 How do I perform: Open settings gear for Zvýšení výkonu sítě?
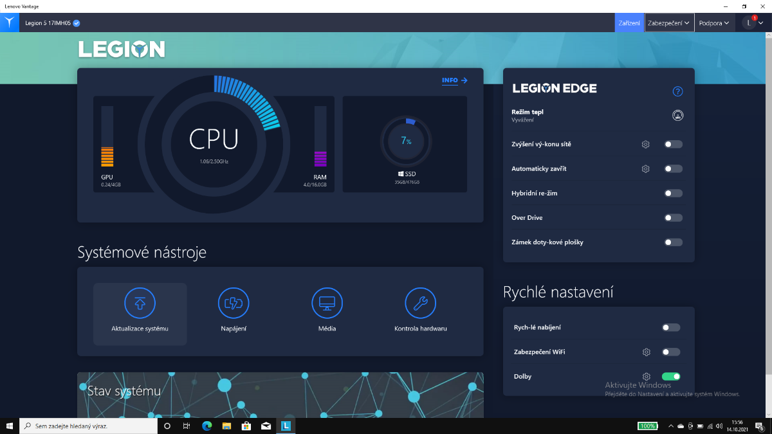tap(645, 145)
